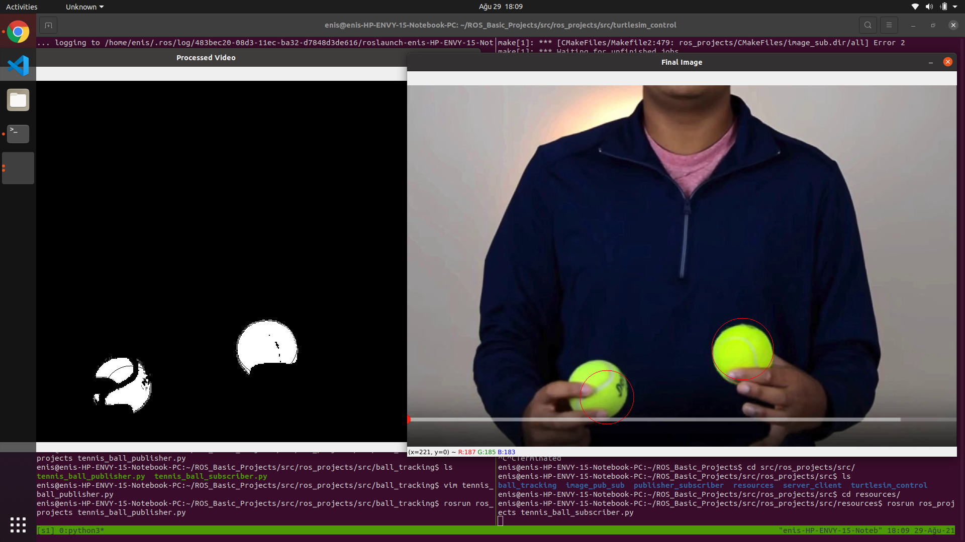965x542 pixels.
Task: Open Google Chrome from the dock
Action: pyautogui.click(x=18, y=32)
